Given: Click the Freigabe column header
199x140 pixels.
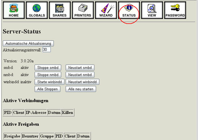Looking at the screenshot, I should click(x=12, y=136).
